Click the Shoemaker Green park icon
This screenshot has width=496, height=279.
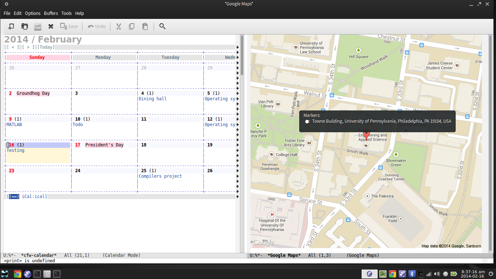tap(396, 154)
